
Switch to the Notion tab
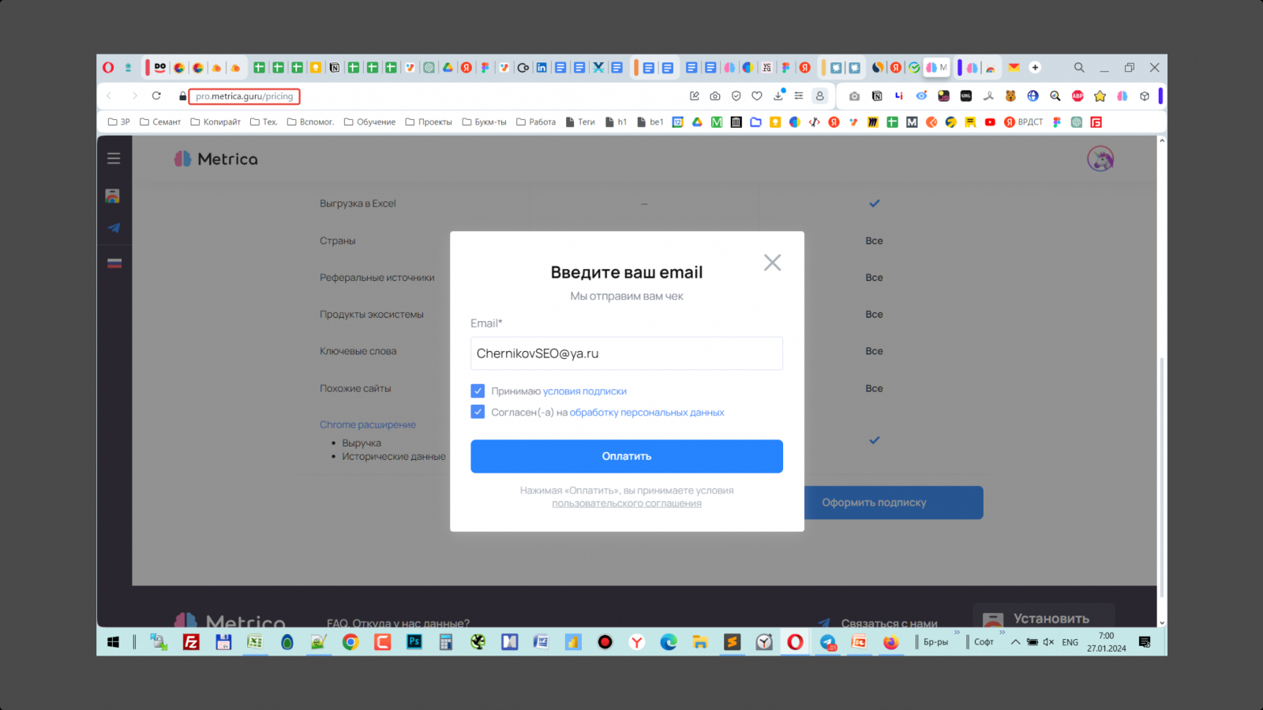pyautogui.click(x=335, y=68)
